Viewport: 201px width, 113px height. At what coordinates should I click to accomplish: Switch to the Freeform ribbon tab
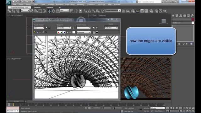[37, 8]
